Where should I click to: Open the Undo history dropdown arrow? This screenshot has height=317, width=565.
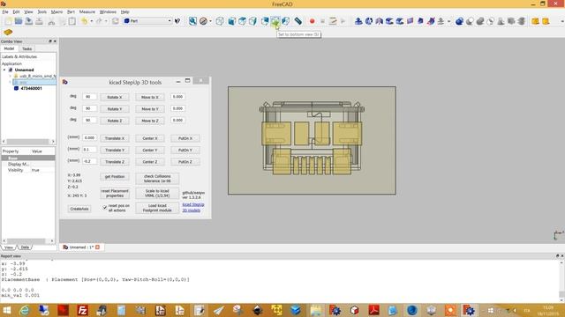[x=91, y=21]
